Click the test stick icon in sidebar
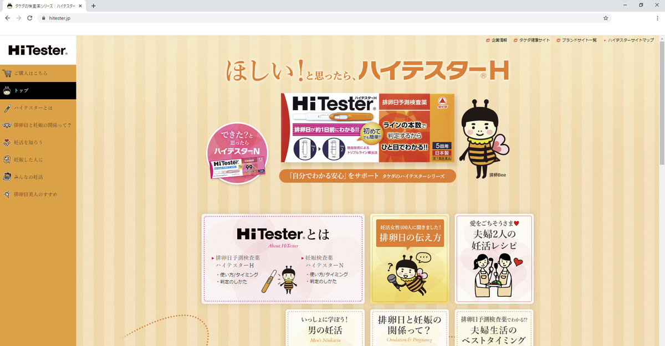The width and height of the screenshot is (665, 346). click(x=7, y=107)
